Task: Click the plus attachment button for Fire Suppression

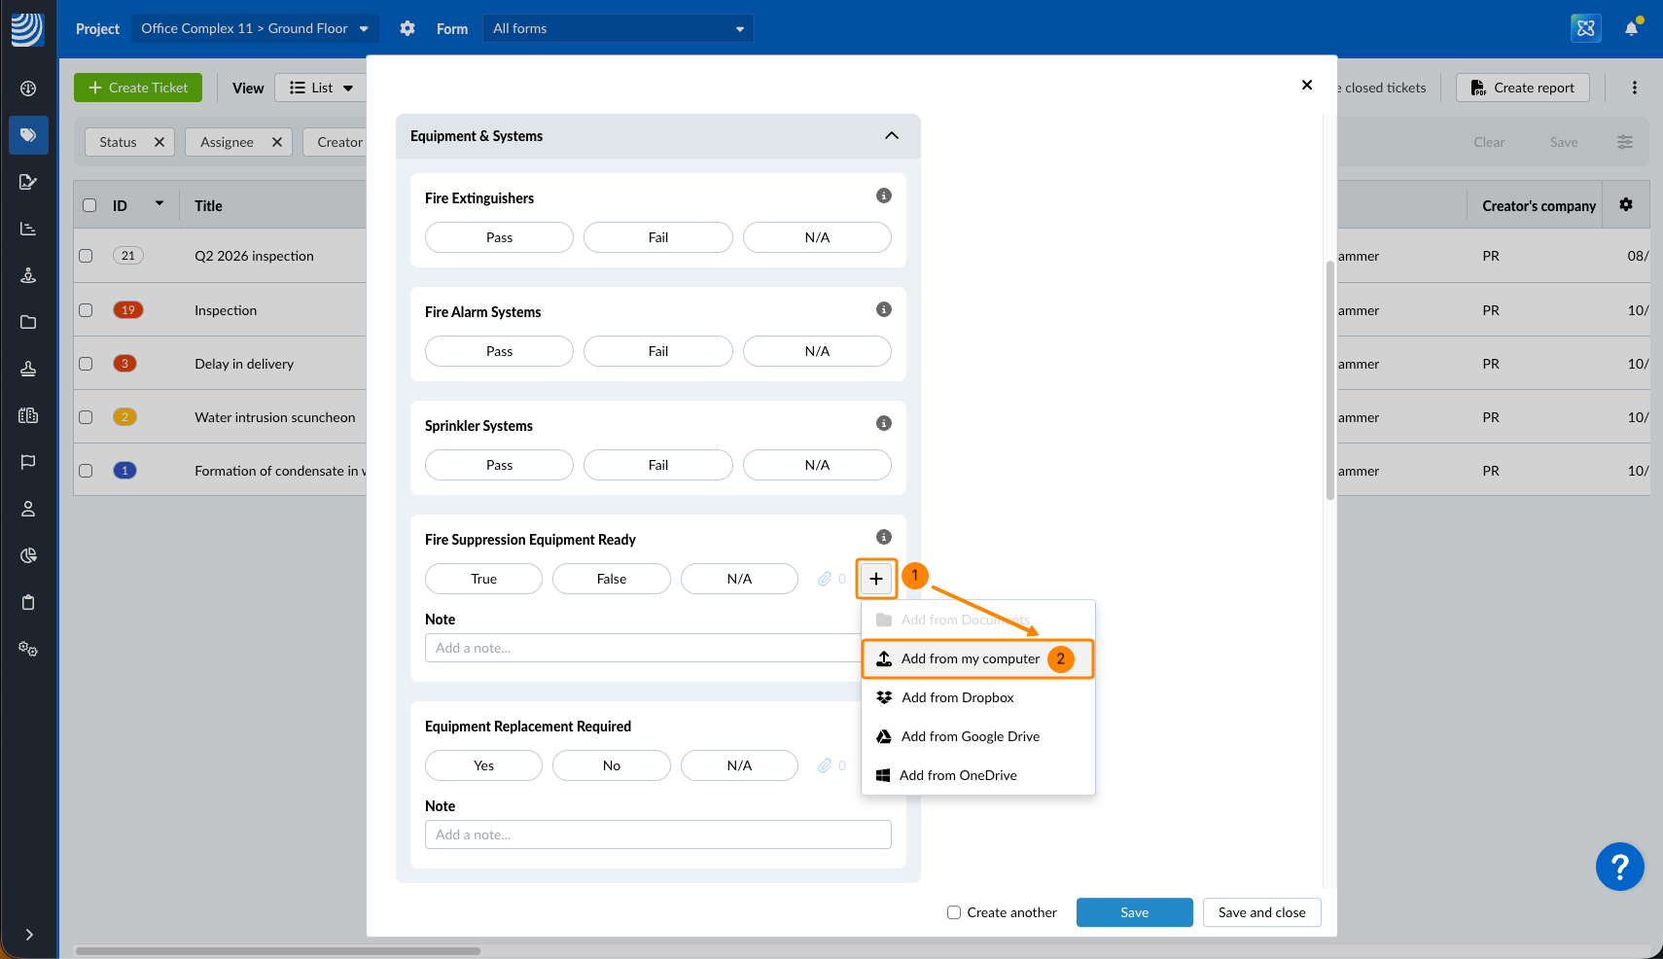Action: tap(875, 579)
